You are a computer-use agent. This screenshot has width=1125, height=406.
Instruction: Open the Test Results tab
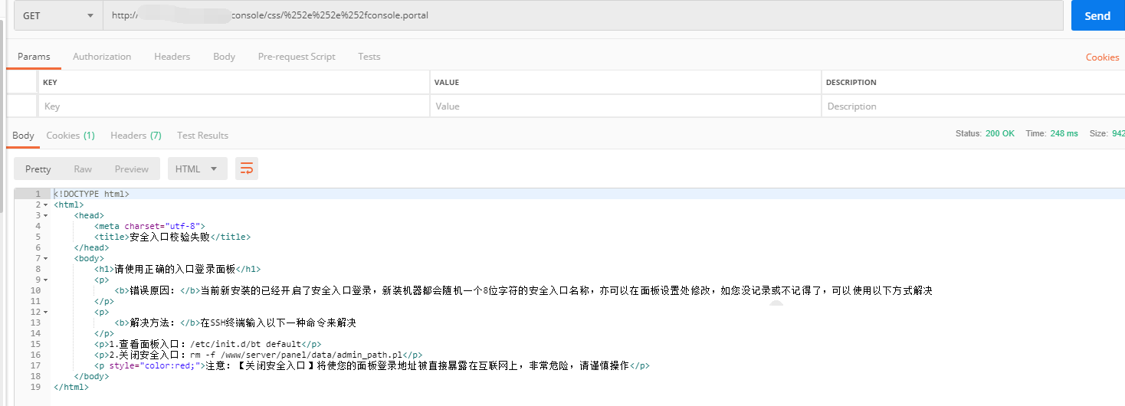(202, 136)
